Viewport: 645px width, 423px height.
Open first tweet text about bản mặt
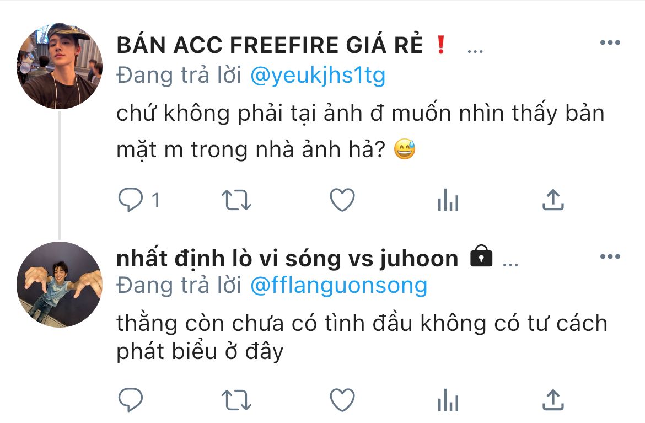[361, 131]
